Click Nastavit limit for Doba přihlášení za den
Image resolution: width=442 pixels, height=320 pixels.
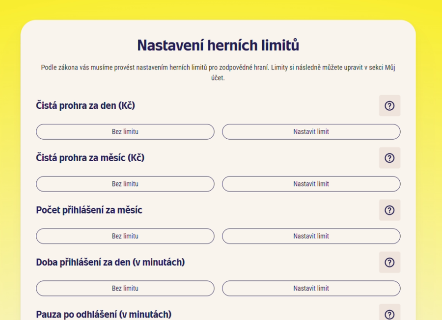point(311,288)
